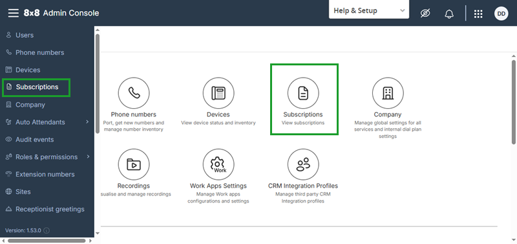Viewport: 517px width, 244px height.
Task: Click the main content vertical scrollbar thumb
Action: click(x=514, y=102)
